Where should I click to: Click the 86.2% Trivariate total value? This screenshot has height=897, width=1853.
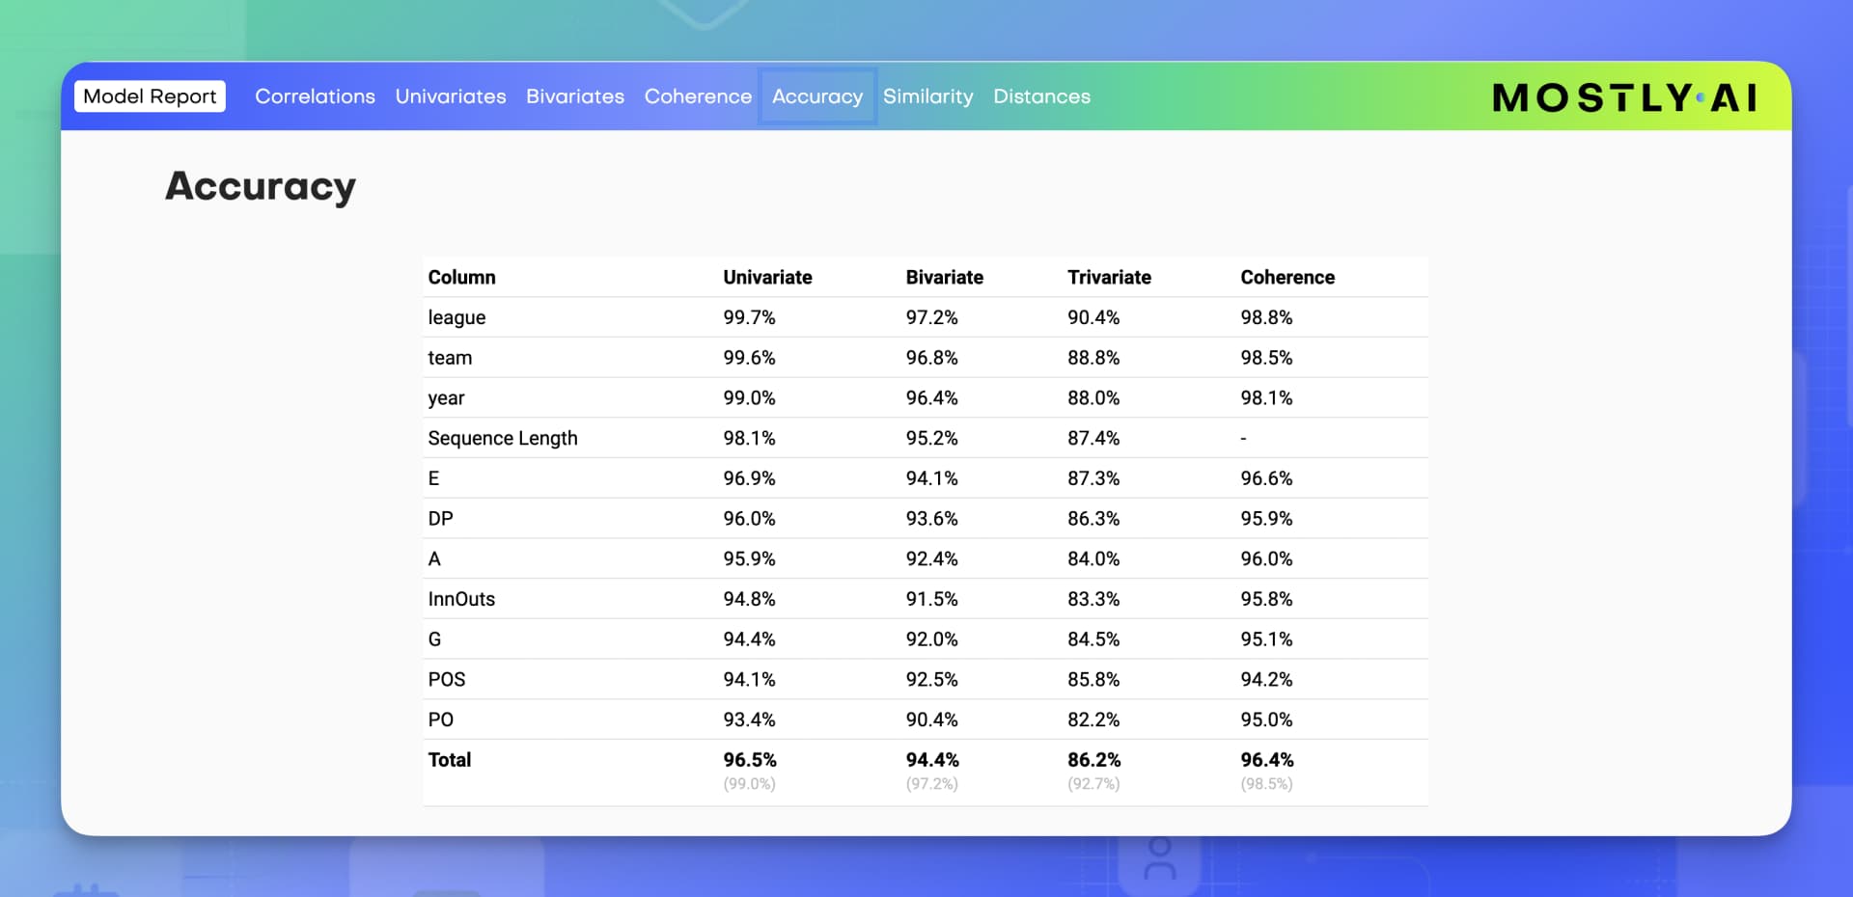[1094, 760]
